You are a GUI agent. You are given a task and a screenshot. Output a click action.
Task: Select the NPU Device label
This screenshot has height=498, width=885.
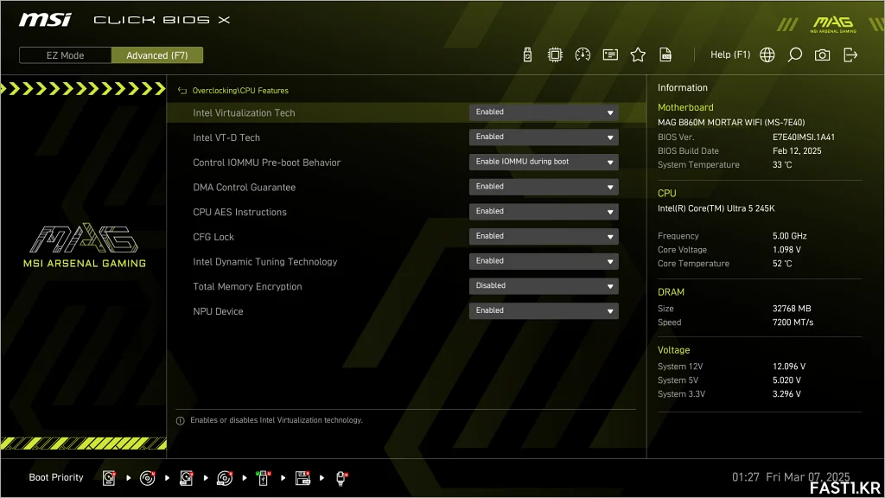tap(218, 311)
